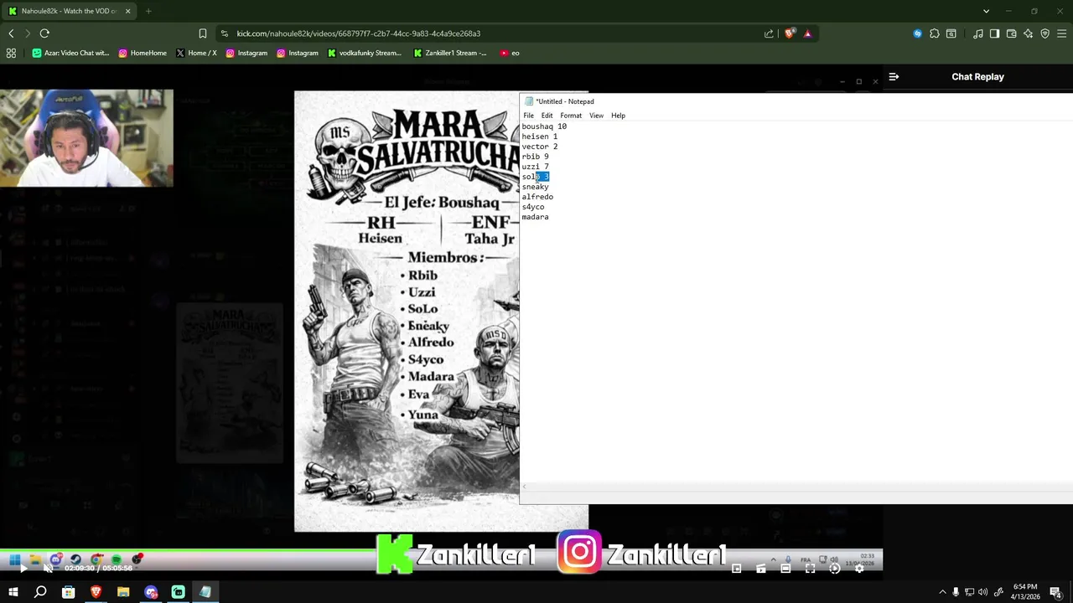Open the video player settings gear
Screen dimensions: 1073x603
[x=859, y=569]
